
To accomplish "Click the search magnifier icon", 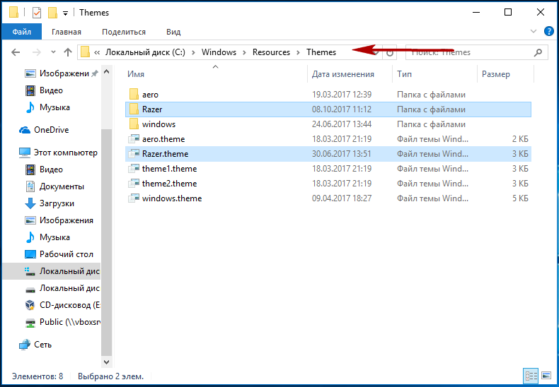I will pyautogui.click(x=538, y=52).
